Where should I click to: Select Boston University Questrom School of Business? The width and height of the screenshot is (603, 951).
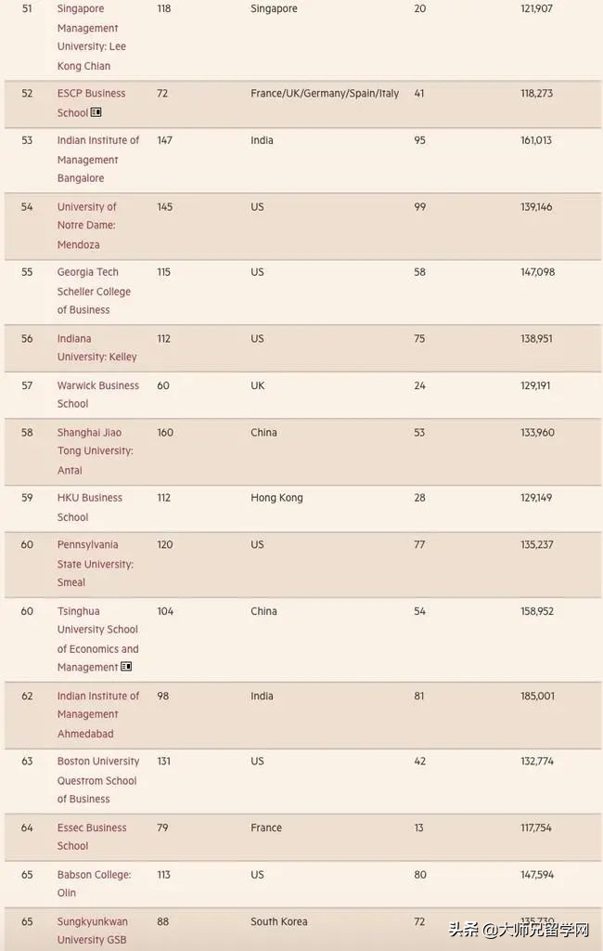click(97, 780)
